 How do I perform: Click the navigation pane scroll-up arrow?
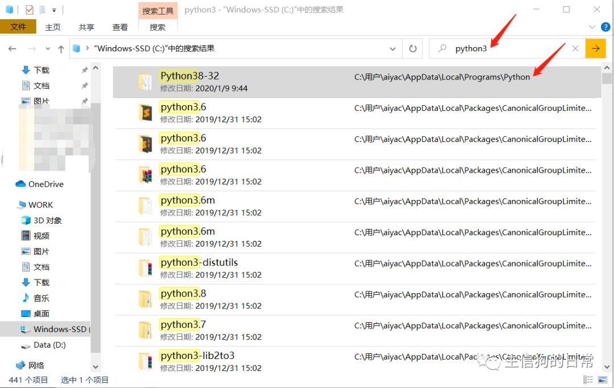tap(96, 68)
